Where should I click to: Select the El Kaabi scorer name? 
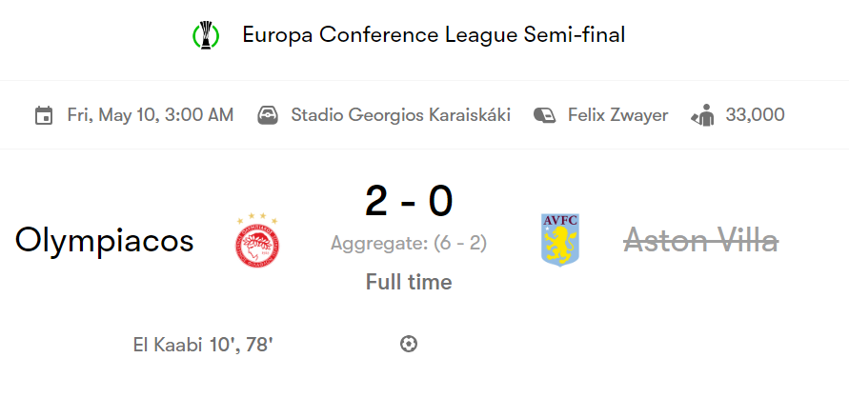pos(168,345)
